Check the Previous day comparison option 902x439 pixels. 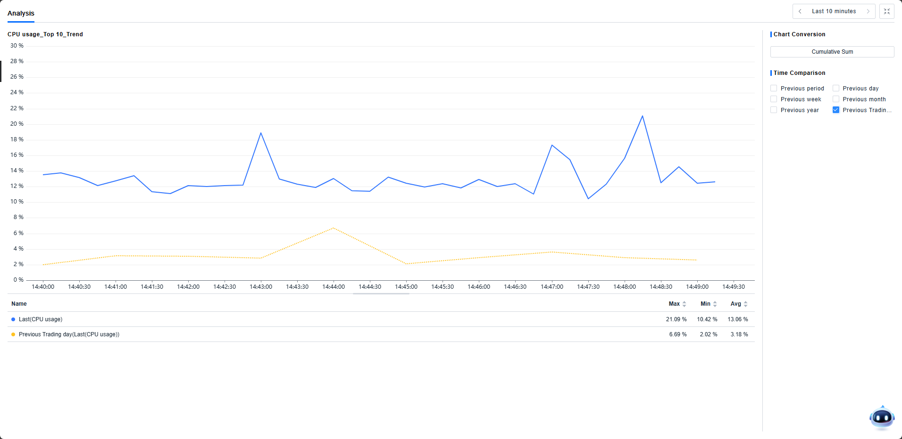pyautogui.click(x=836, y=89)
